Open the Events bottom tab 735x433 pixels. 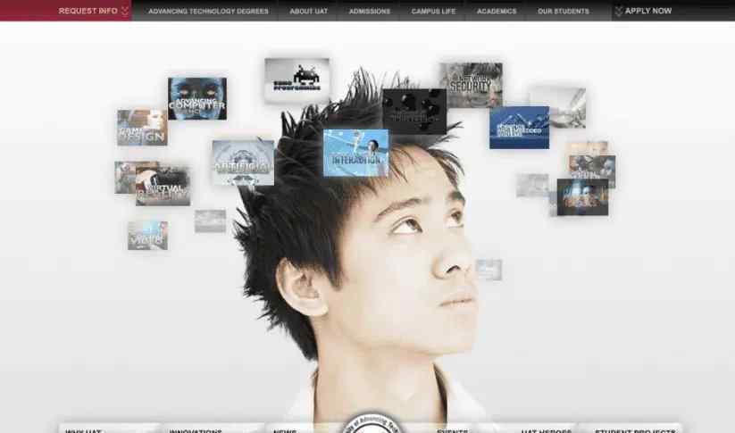coord(453,430)
